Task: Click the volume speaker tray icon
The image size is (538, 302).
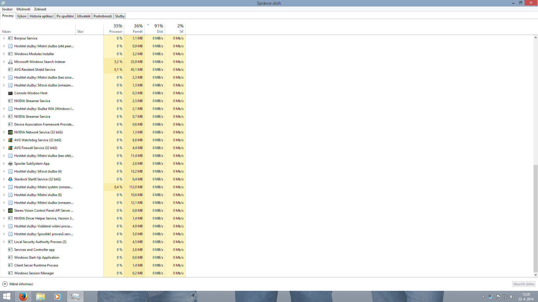Action: pyautogui.click(x=512, y=297)
